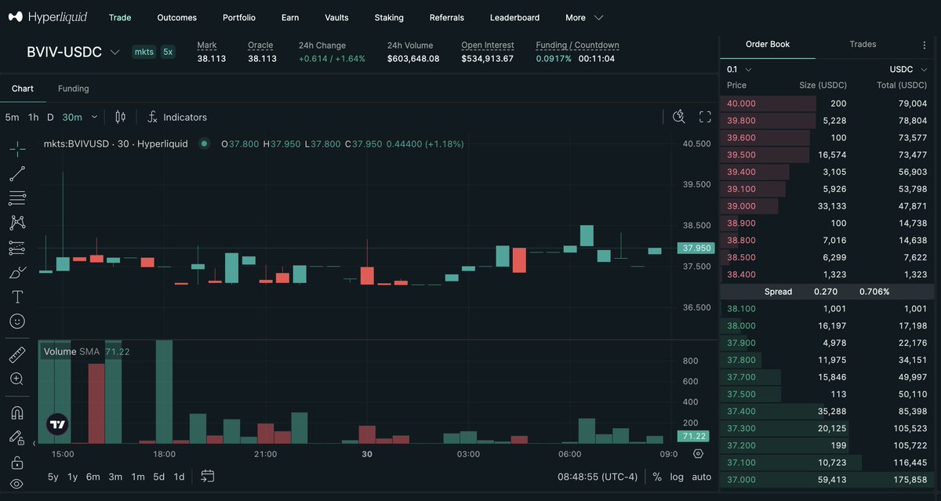
Task: Select the crosshair cursor tool
Action: pos(17,149)
